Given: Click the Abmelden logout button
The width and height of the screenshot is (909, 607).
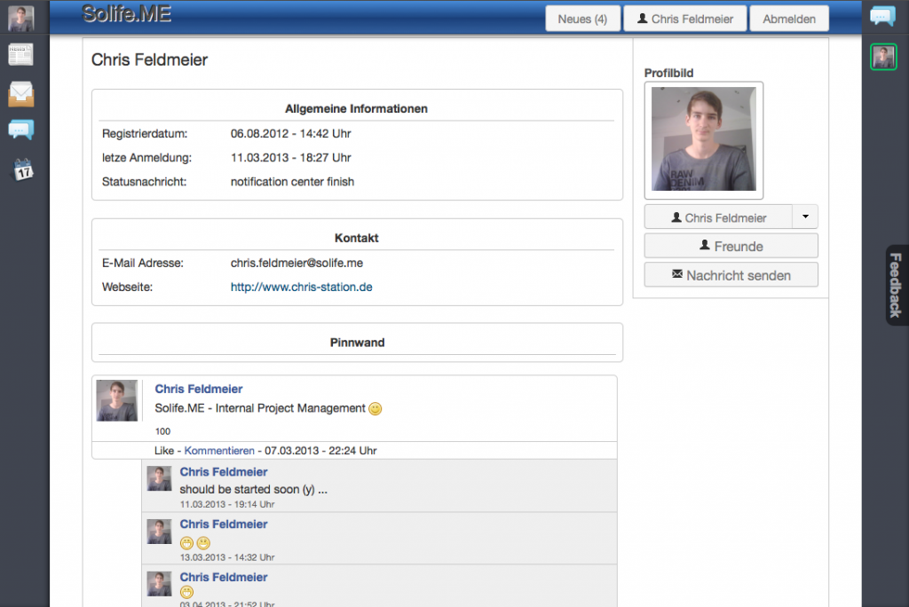Looking at the screenshot, I should pyautogui.click(x=789, y=19).
